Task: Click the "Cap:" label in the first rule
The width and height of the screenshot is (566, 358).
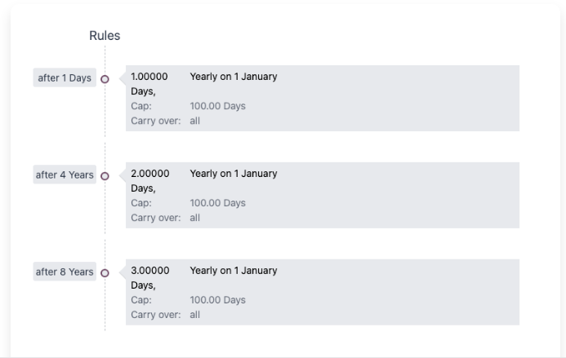Action: (x=141, y=106)
